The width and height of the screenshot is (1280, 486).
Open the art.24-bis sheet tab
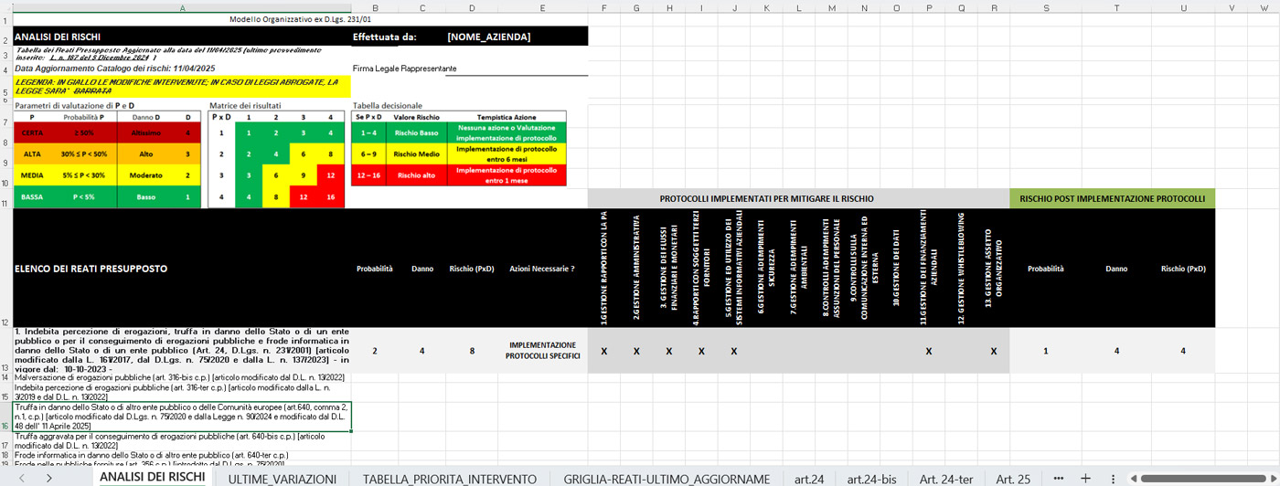871,478
